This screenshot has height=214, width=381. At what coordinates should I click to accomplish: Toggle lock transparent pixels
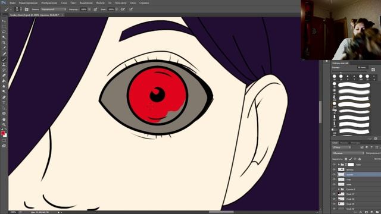click(346, 159)
